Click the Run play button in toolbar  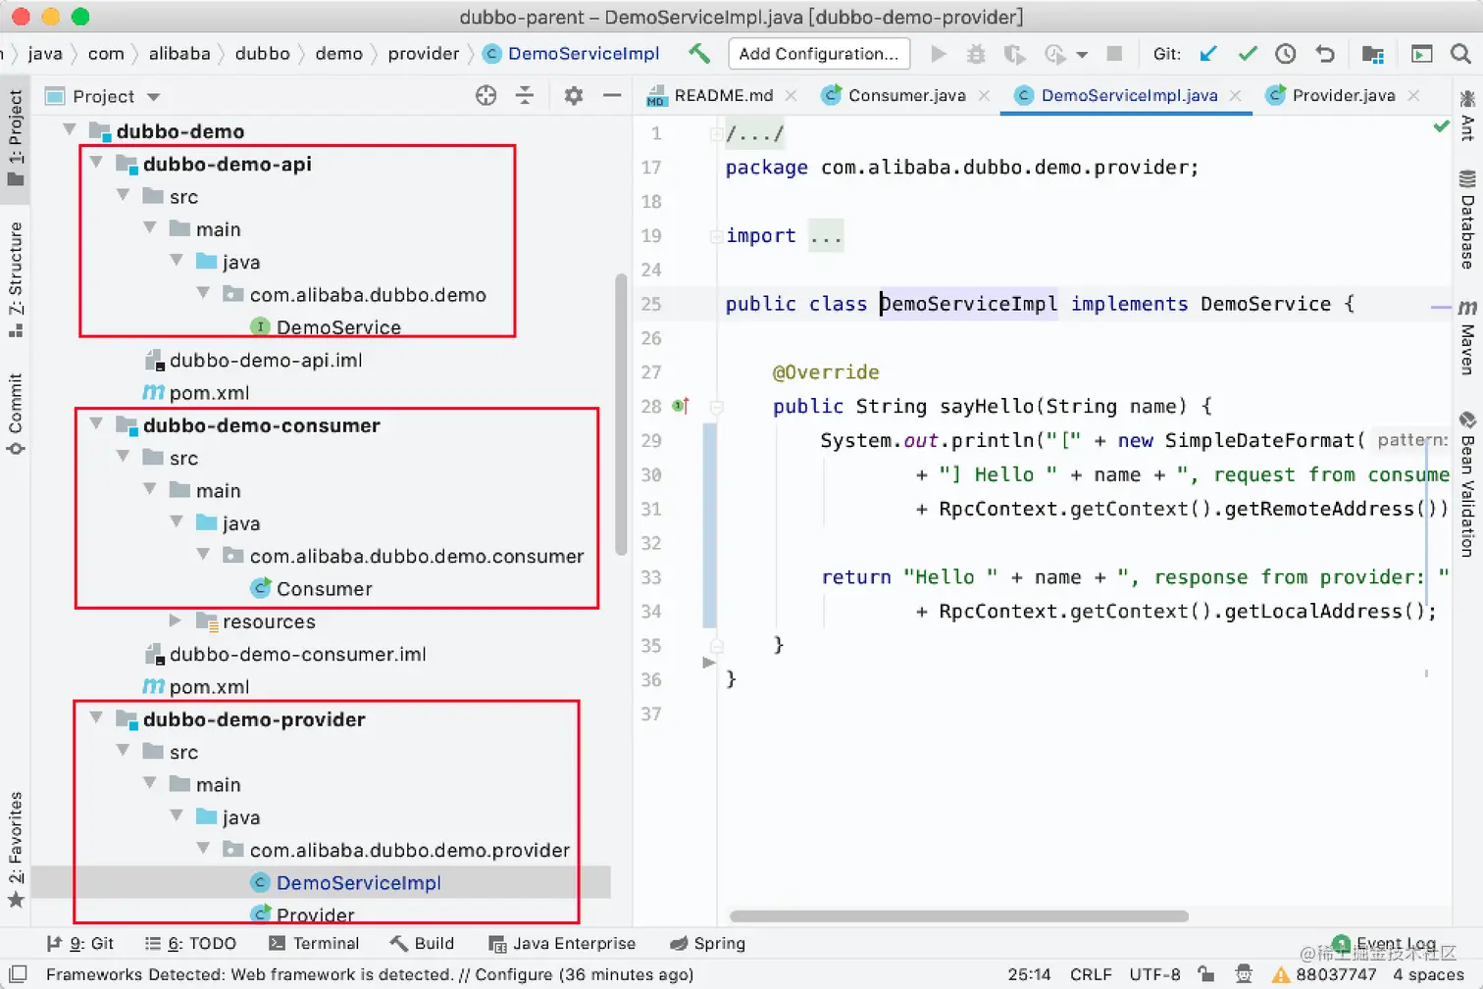tap(939, 54)
